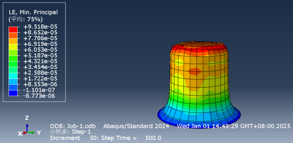
Task: Click the red legend swatch for +9.518e-05
Action: click(13, 29)
